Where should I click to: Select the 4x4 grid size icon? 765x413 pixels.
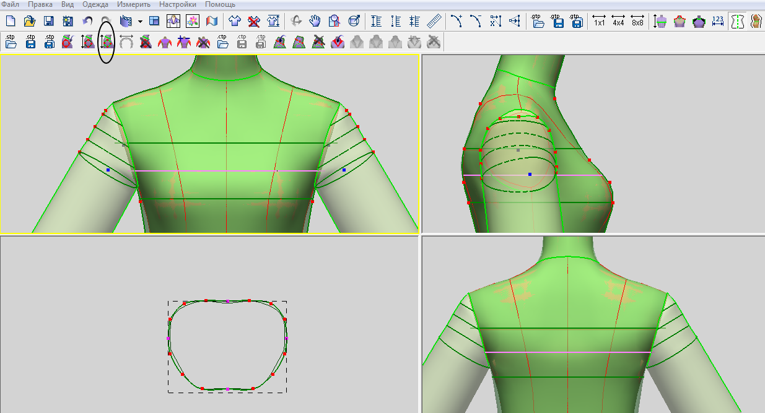pos(618,21)
